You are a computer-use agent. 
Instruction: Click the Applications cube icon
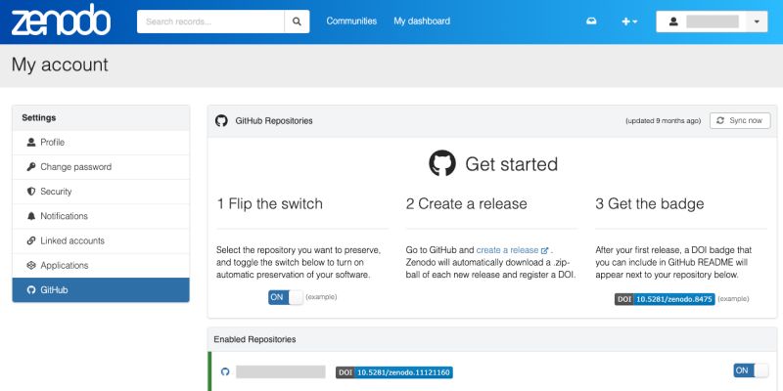(x=31, y=265)
